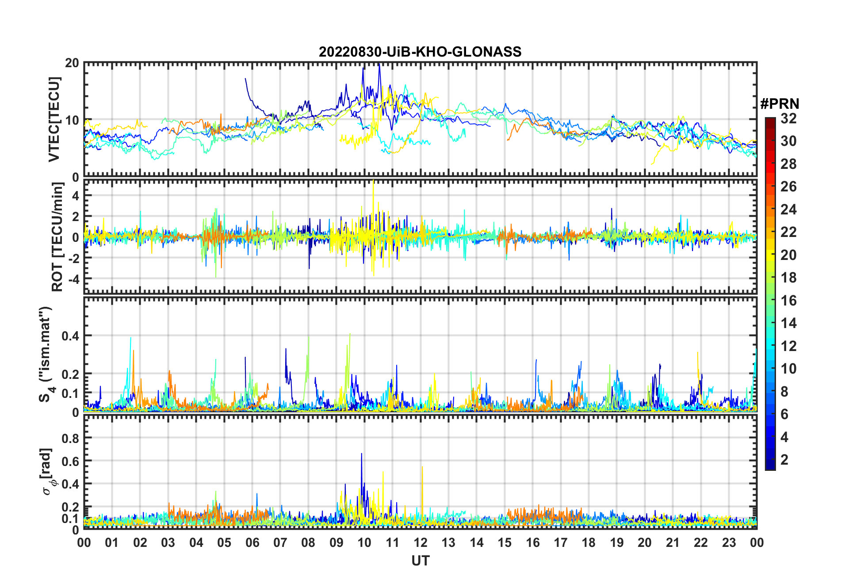Image resolution: width=841 pixels, height=588 pixels.
Task: Click x-axis tick label 21
Action: (x=673, y=542)
